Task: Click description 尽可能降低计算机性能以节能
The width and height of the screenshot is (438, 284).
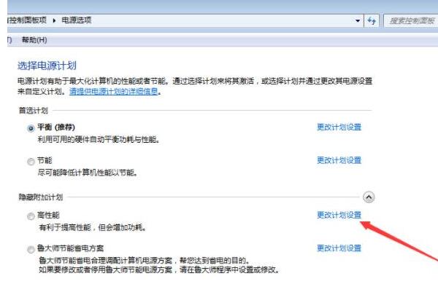Action: click(88, 173)
